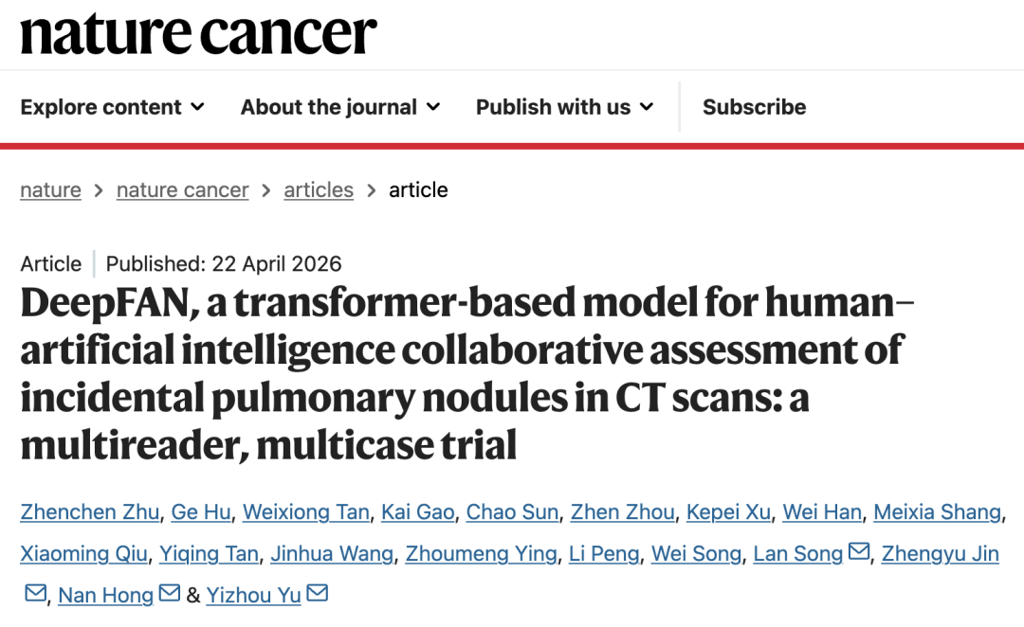The height and width of the screenshot is (627, 1024).
Task: Open author link Zhoumeng Ying
Action: click(481, 553)
